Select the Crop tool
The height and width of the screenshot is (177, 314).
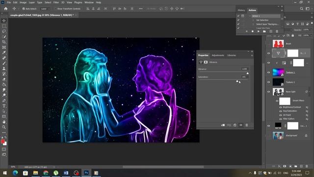pos(4,42)
